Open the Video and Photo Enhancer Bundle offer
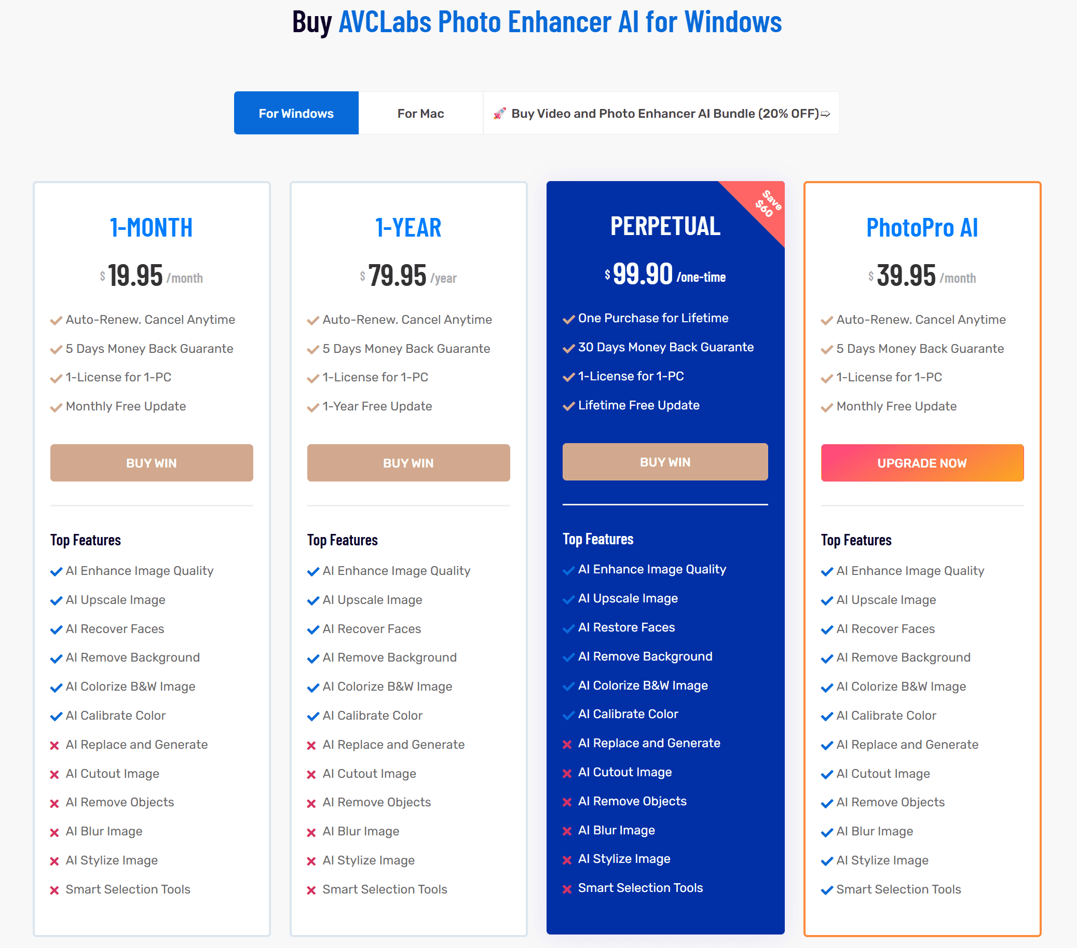Image resolution: width=1077 pixels, height=948 pixels. tap(661, 113)
